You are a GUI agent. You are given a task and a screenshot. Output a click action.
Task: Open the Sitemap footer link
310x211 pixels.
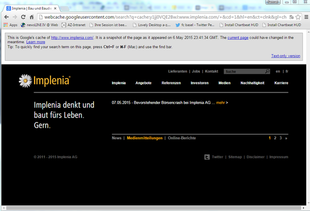(235, 157)
